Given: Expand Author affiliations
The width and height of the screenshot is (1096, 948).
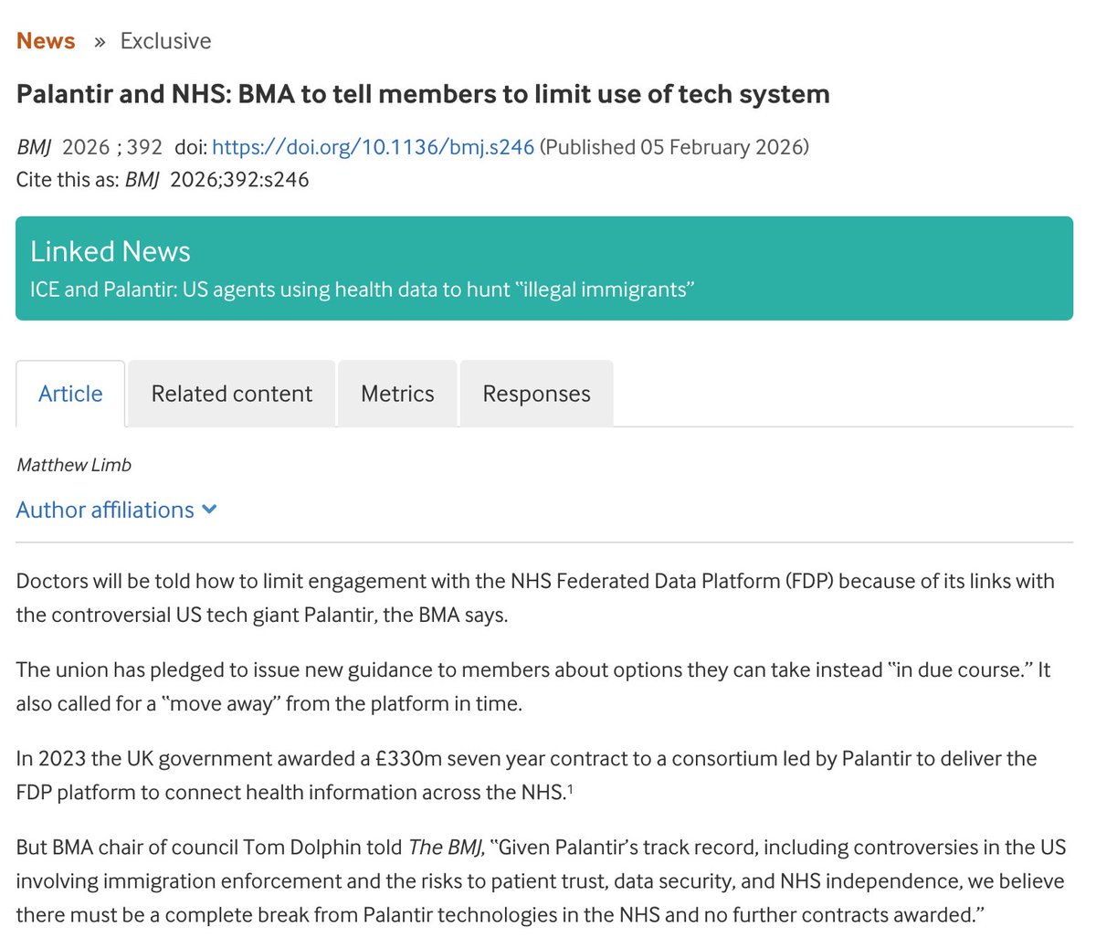Looking at the screenshot, I should pyautogui.click(x=117, y=510).
